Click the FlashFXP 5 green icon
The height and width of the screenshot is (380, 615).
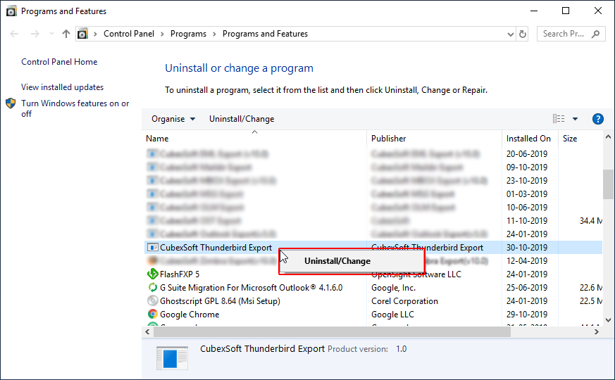153,274
